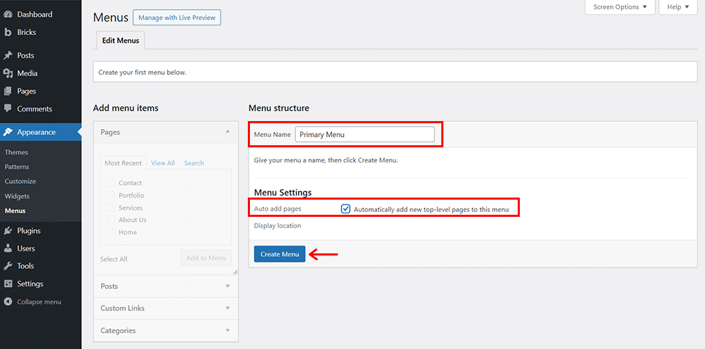Open the Screen Options dropdown
Image resolution: width=705 pixels, height=349 pixels.
(620, 7)
